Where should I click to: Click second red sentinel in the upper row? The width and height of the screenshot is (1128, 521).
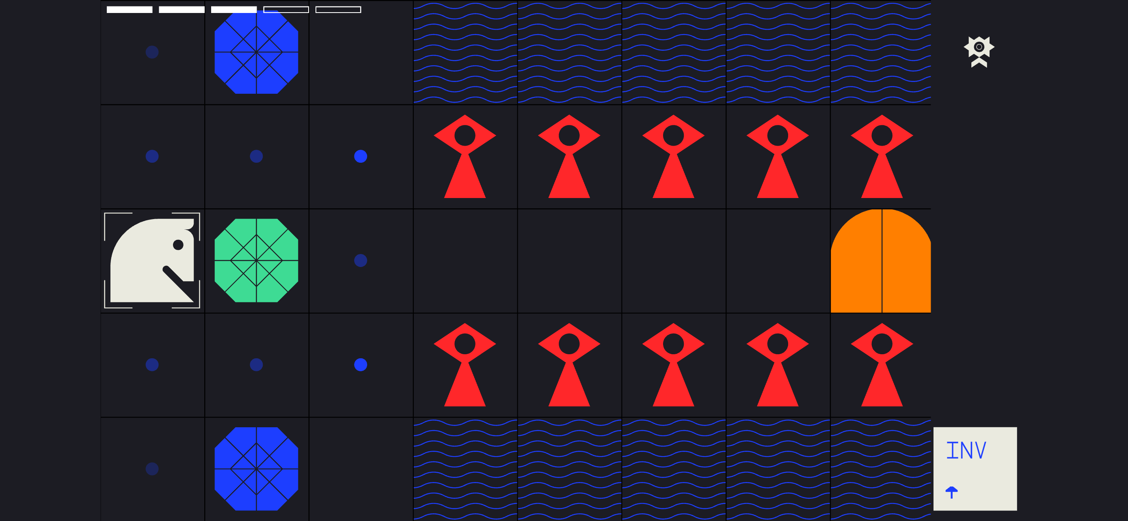click(x=569, y=156)
